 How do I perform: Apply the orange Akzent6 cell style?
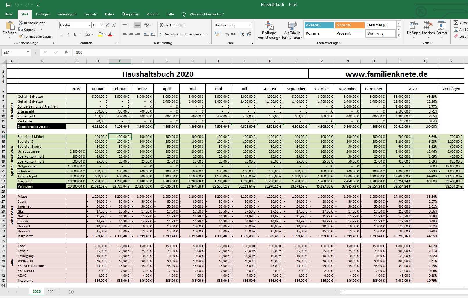click(349, 25)
